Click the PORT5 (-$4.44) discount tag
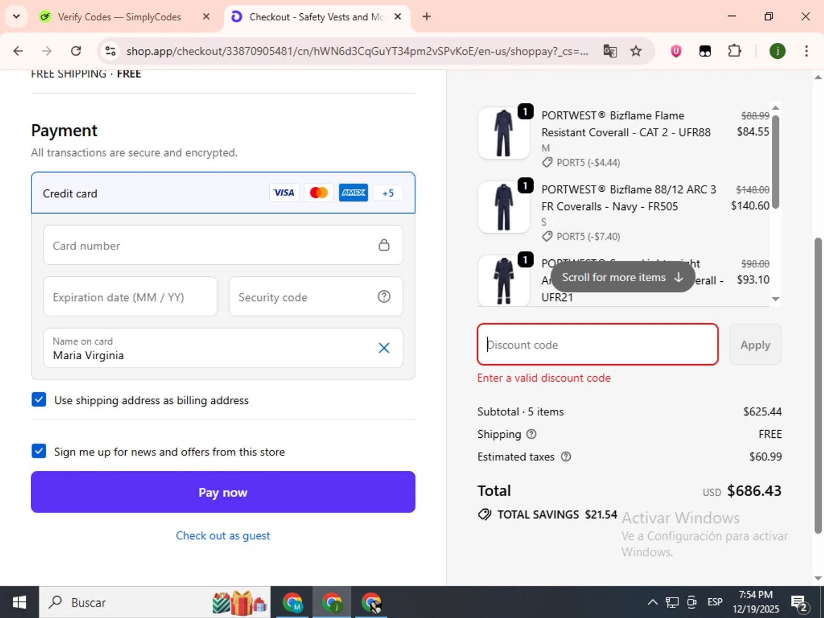Viewport: 824px width, 618px height. point(581,163)
